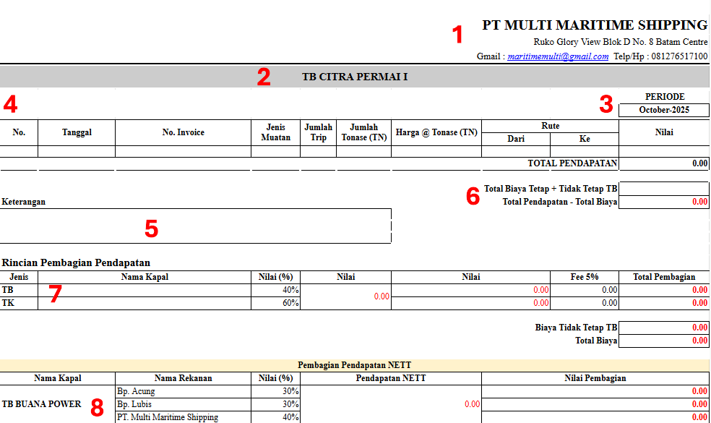
Task: Select the empty Tanggal cell in first row
Action: (x=77, y=152)
